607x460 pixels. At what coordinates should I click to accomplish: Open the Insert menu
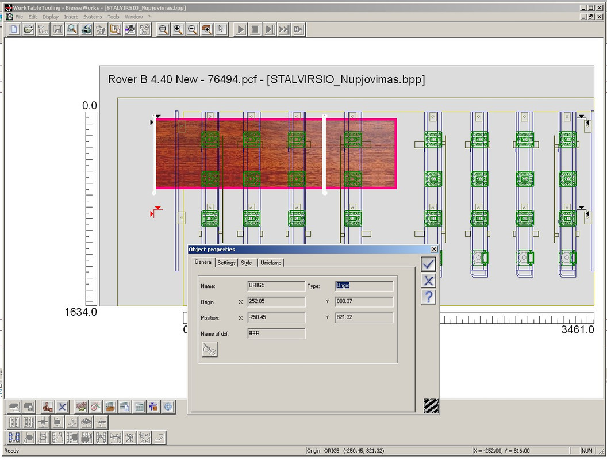(71, 17)
